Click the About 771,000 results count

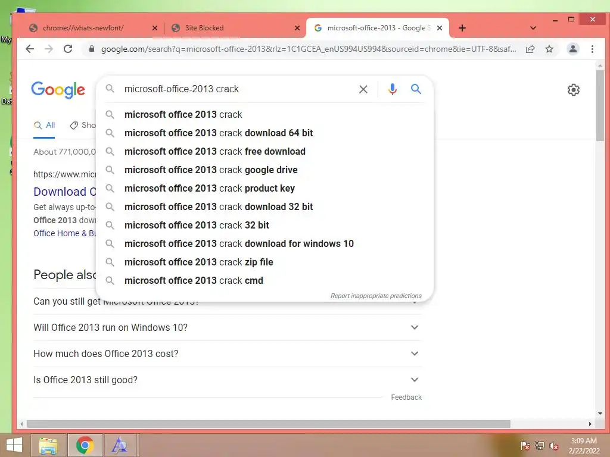point(64,152)
